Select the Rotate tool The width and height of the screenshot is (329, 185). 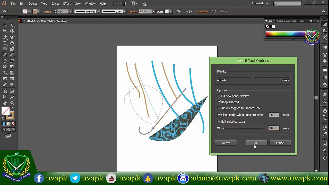point(5,61)
